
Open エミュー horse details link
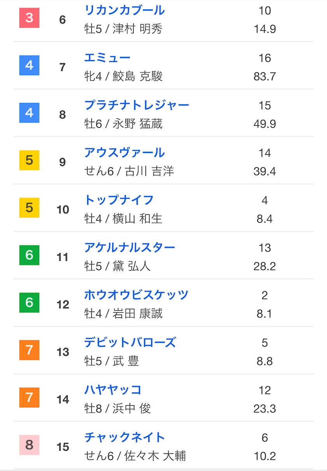pyautogui.click(x=107, y=58)
